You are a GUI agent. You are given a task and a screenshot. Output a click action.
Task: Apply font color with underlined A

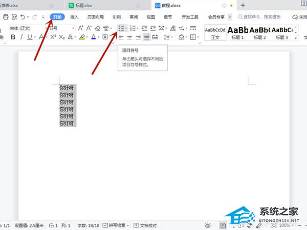pos(94,37)
